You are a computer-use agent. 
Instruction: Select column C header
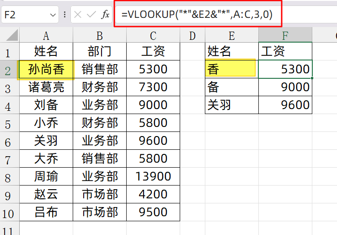click(x=153, y=36)
